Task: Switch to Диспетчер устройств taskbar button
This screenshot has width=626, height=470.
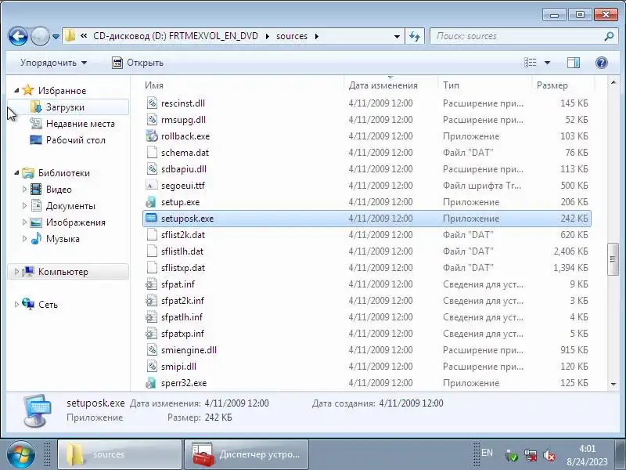Action: point(246,454)
